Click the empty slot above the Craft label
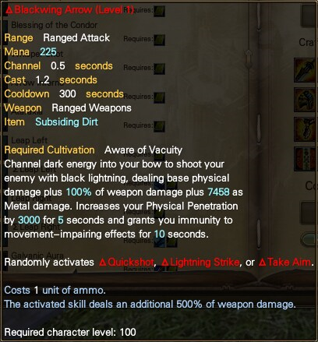This screenshot has height=342, width=318. [309, 17]
